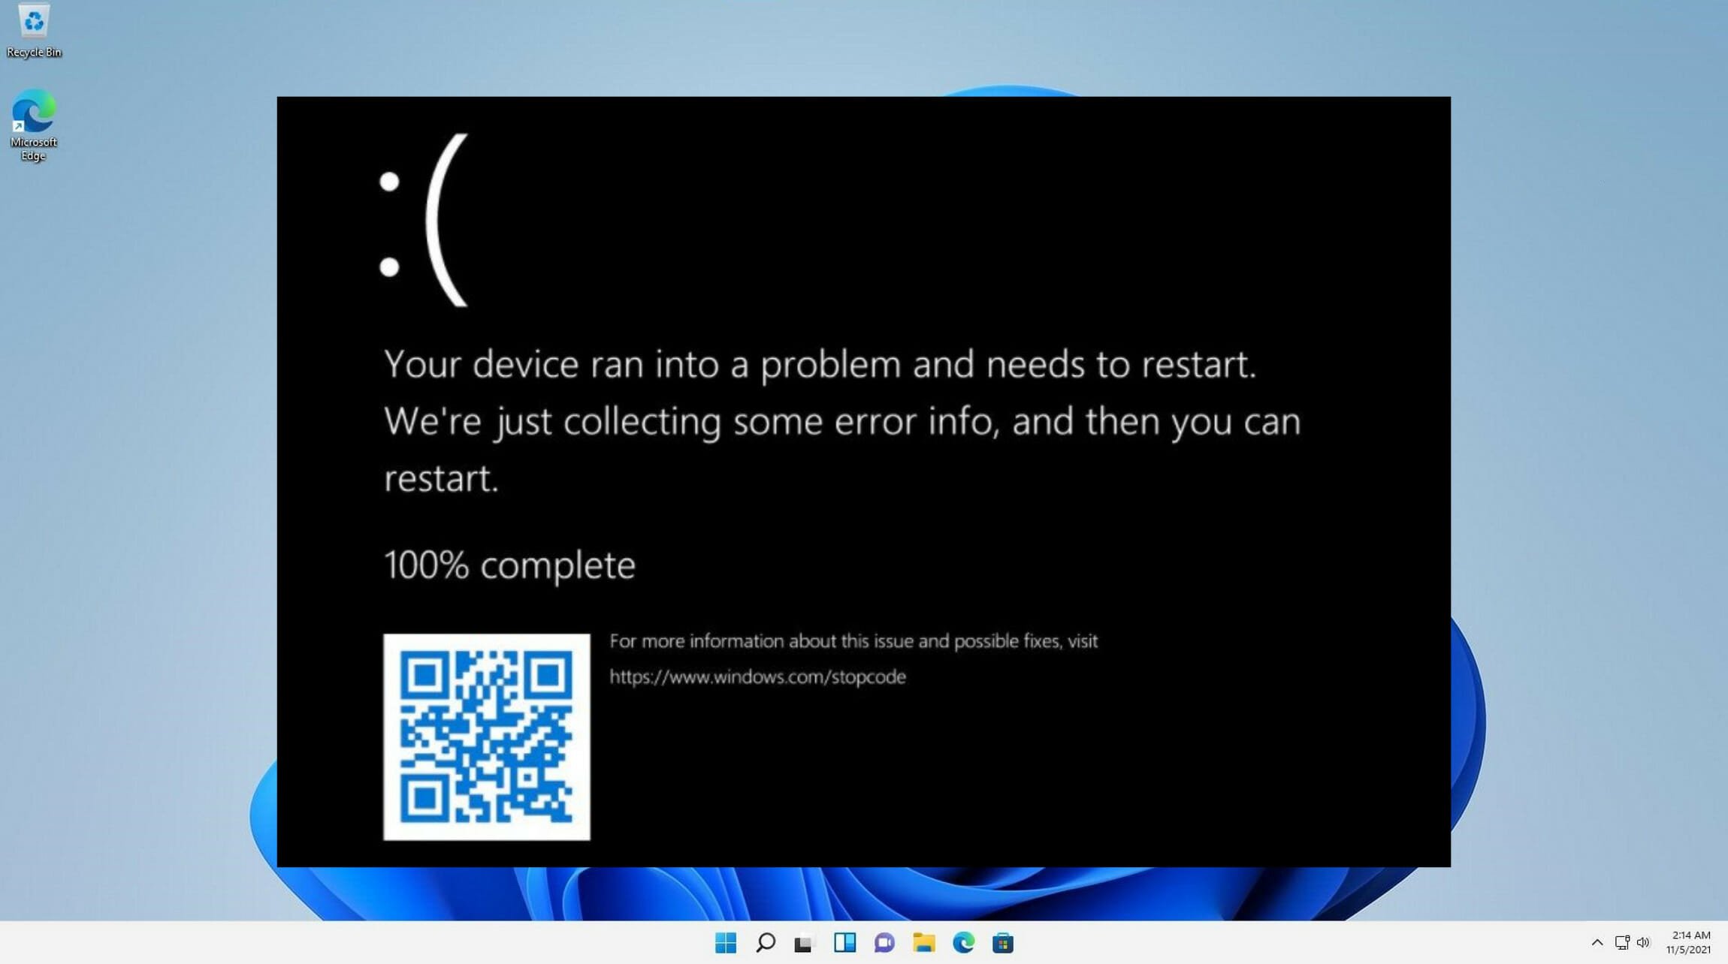
Task: Launch Microsoft Edge from the taskbar
Action: pyautogui.click(x=963, y=942)
